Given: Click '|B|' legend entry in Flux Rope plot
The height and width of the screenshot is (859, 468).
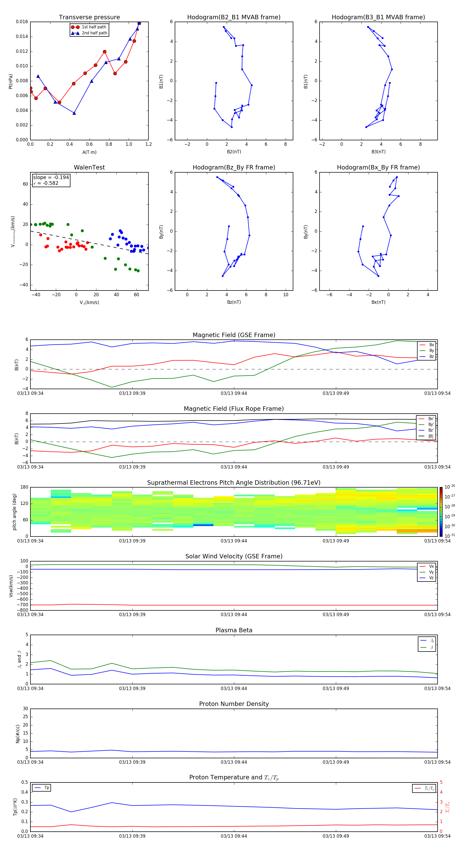Looking at the screenshot, I should click(426, 436).
